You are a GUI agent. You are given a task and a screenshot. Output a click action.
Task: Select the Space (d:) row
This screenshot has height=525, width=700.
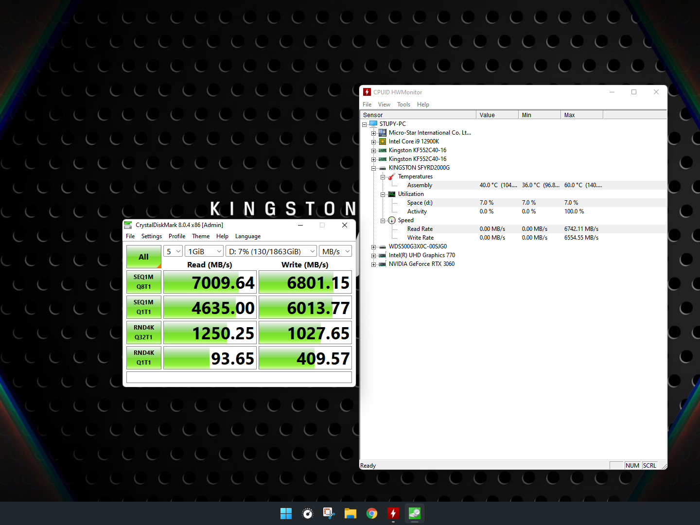[513, 203]
